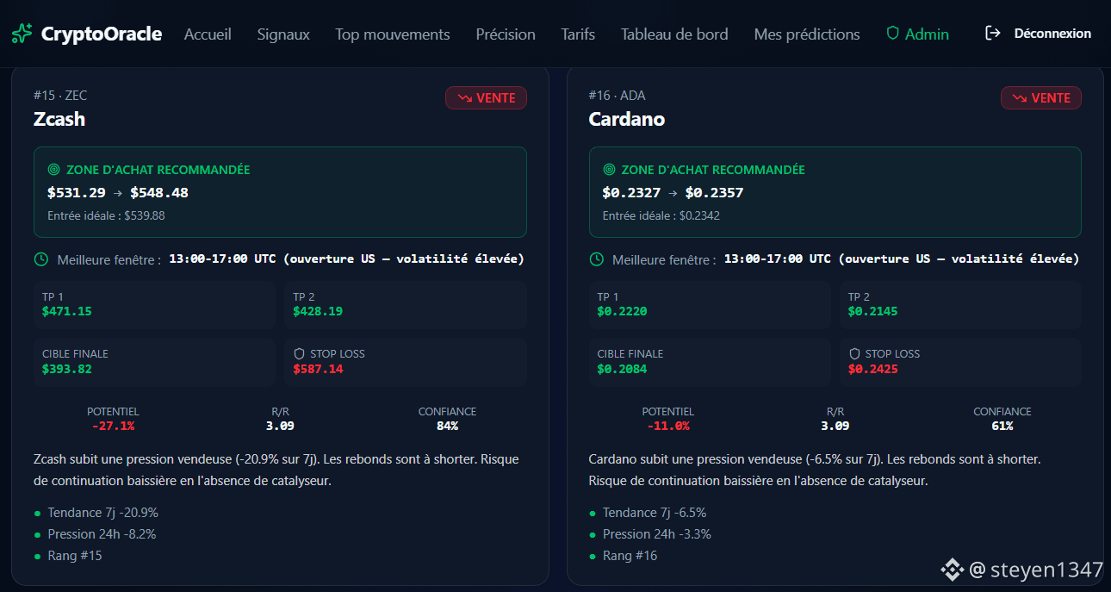1111x592 pixels.
Task: Click downtrend arrow icon in Zcash VENTE badge
Action: coord(464,98)
